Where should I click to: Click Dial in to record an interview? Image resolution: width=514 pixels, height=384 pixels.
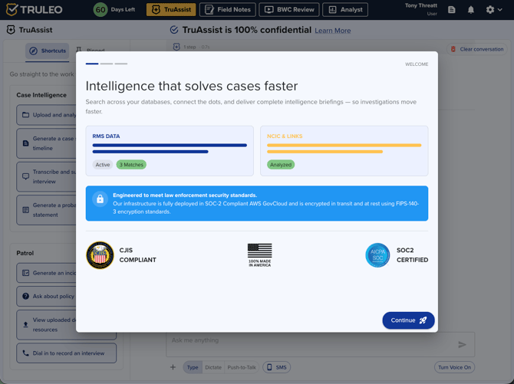coord(66,353)
